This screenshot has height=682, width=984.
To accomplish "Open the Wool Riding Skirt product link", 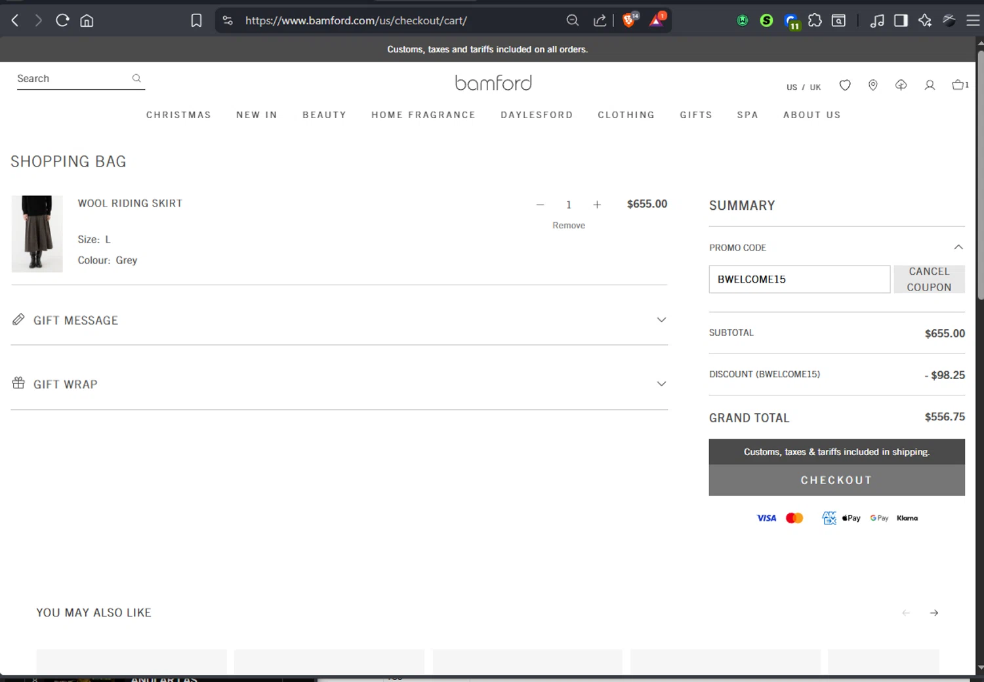I will pyautogui.click(x=130, y=203).
